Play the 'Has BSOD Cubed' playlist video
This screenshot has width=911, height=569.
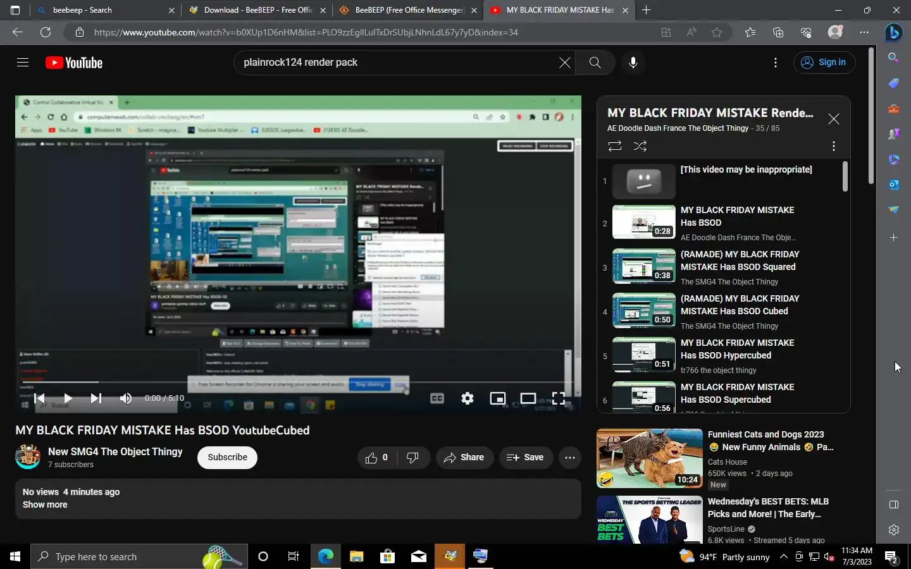pyautogui.click(x=723, y=311)
